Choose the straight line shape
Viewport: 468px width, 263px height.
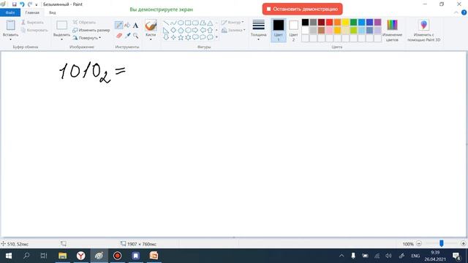coord(166,23)
